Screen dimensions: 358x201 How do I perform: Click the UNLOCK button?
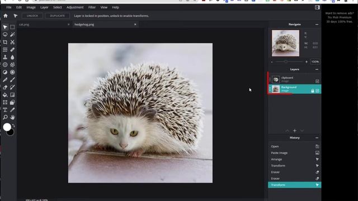tap(32, 16)
